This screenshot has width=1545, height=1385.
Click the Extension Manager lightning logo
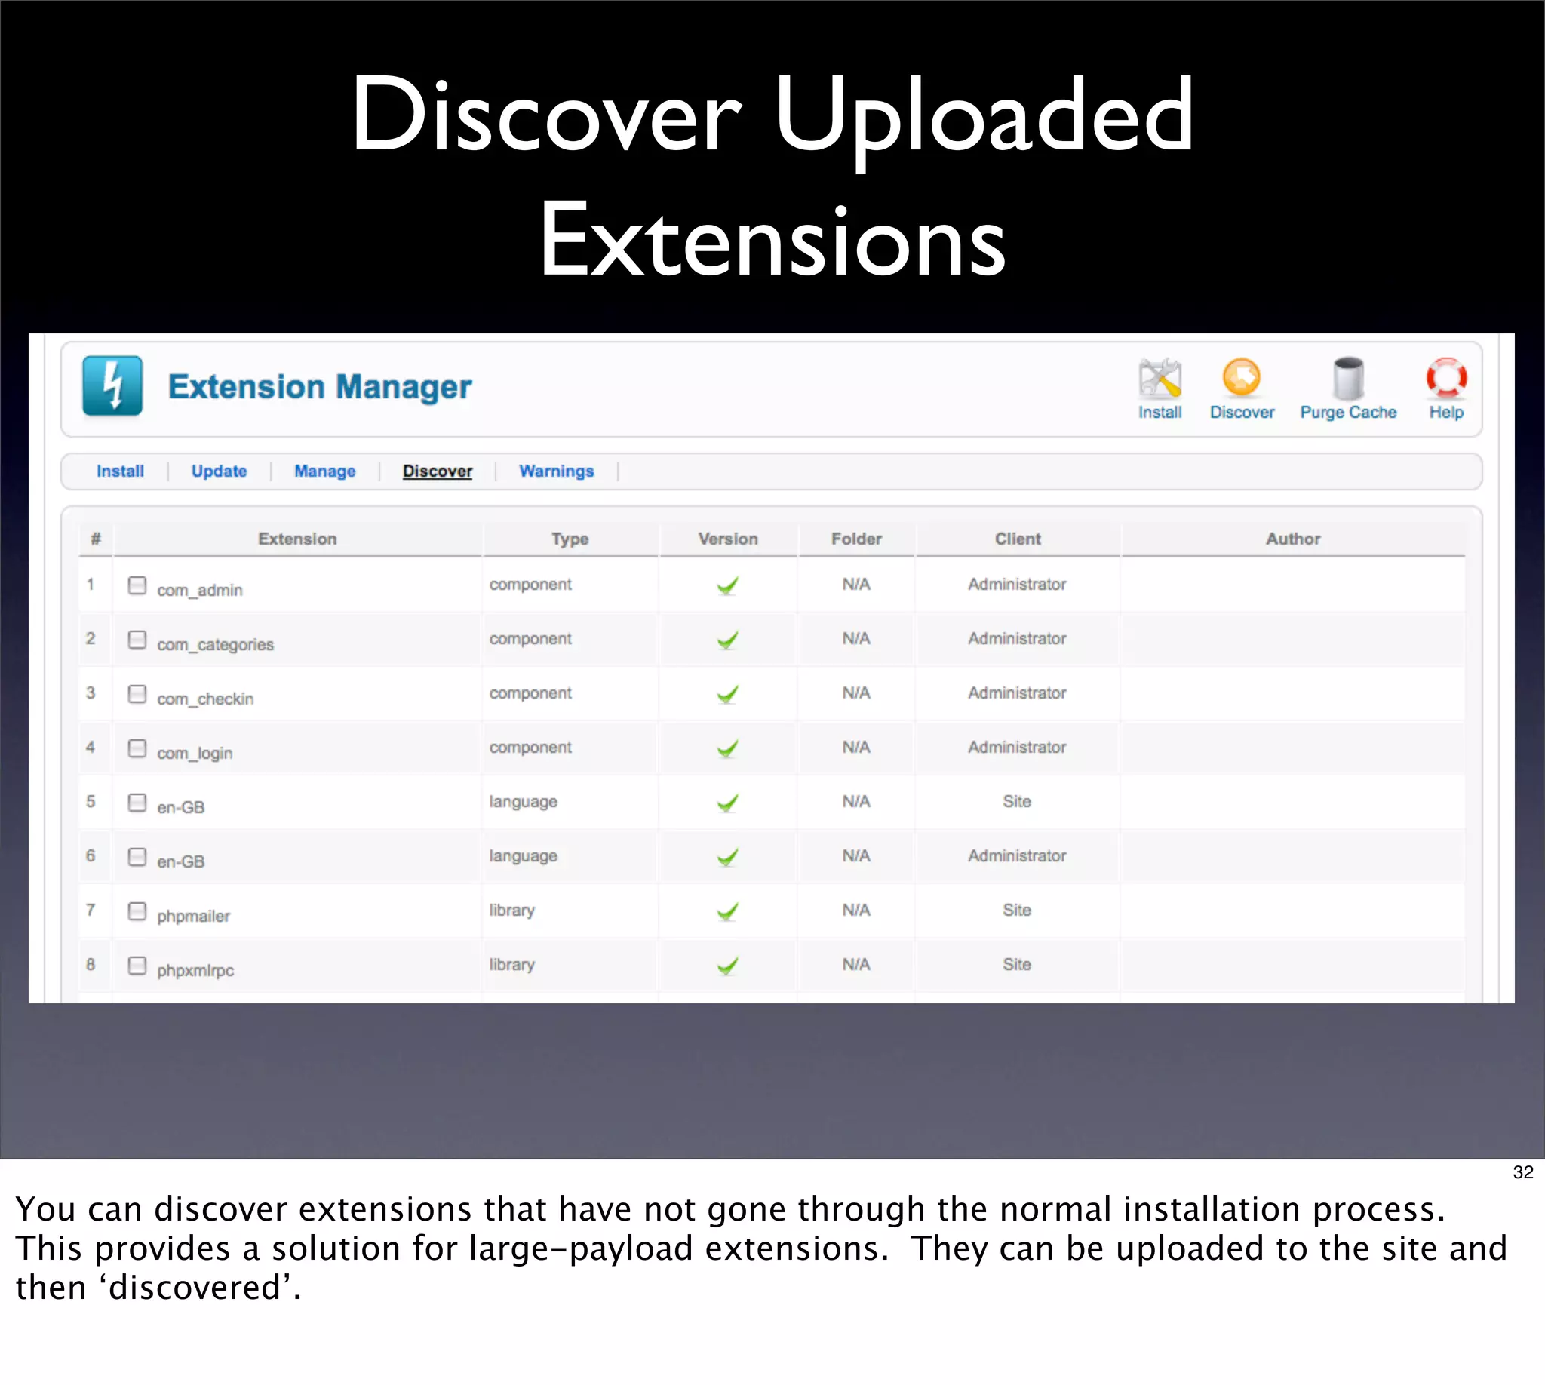point(112,385)
